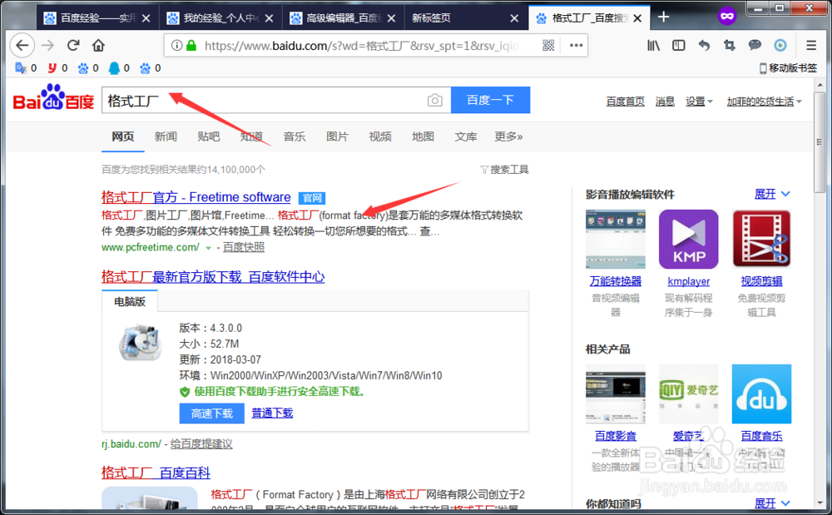Click the 给百度提建议 link
The image size is (832, 515).
(201, 444)
